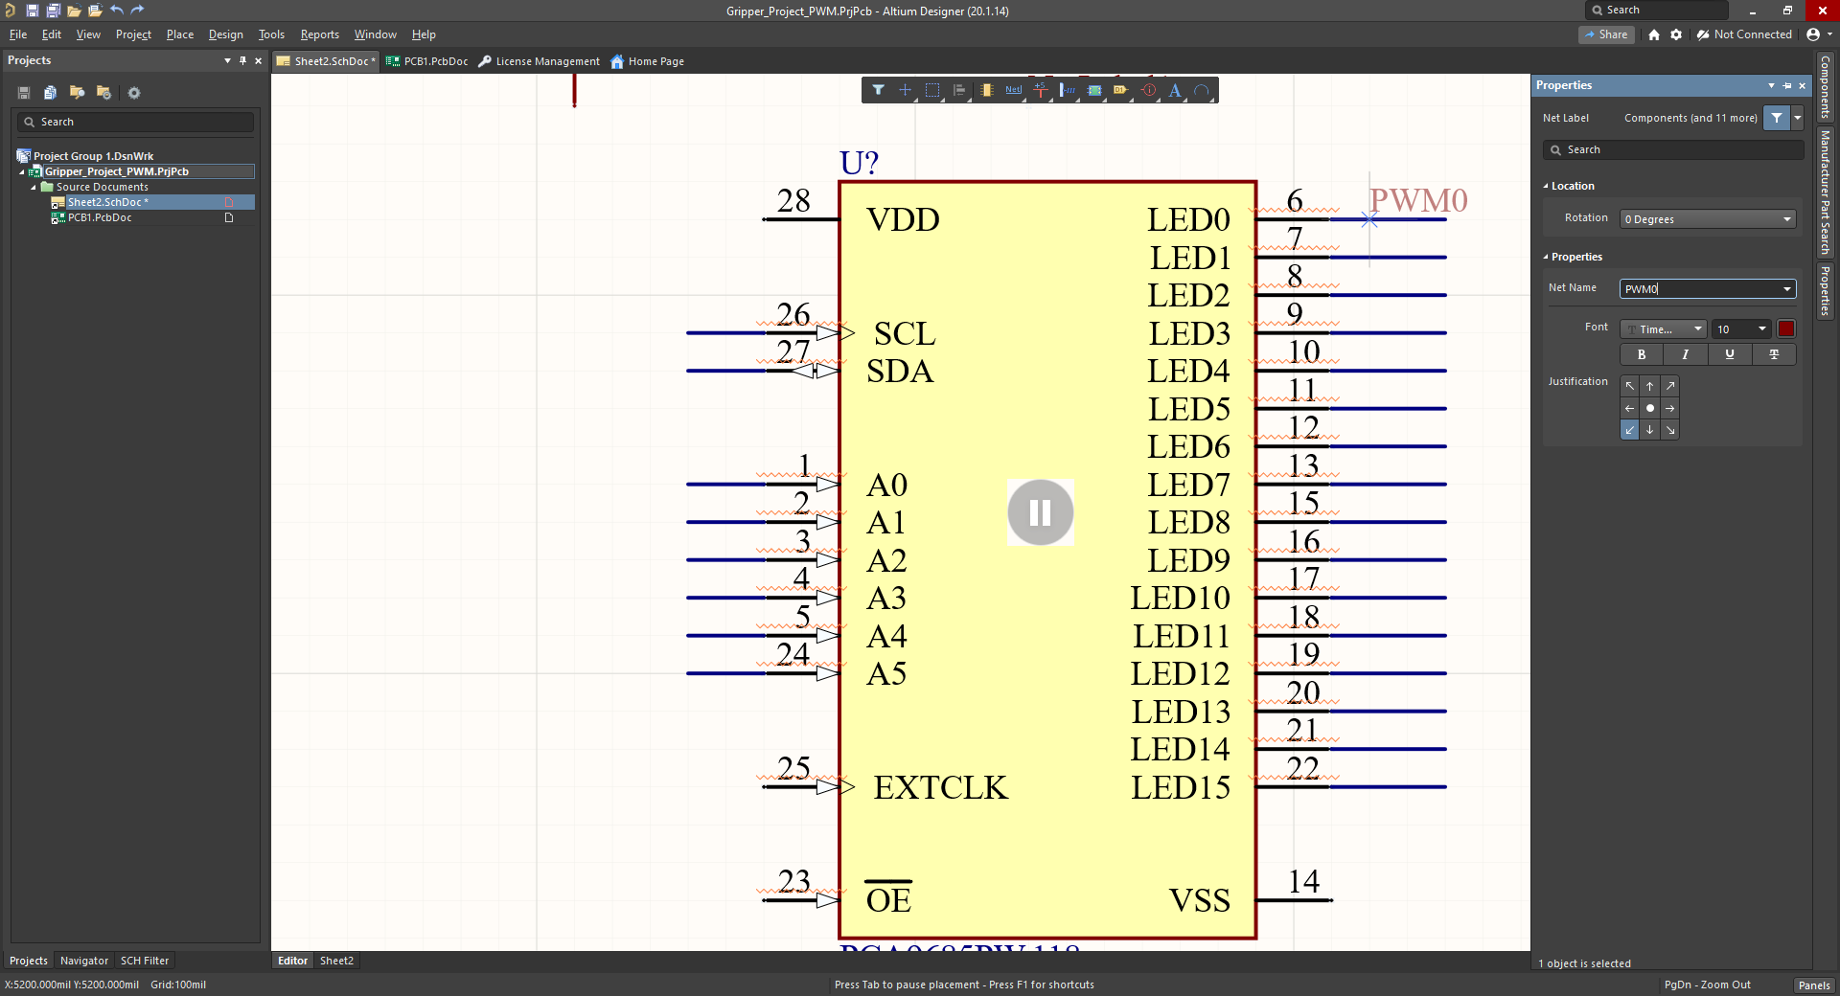The image size is (1840, 996).
Task: Select PCB1.PcbDoc in the project tree
Action: coord(100,218)
